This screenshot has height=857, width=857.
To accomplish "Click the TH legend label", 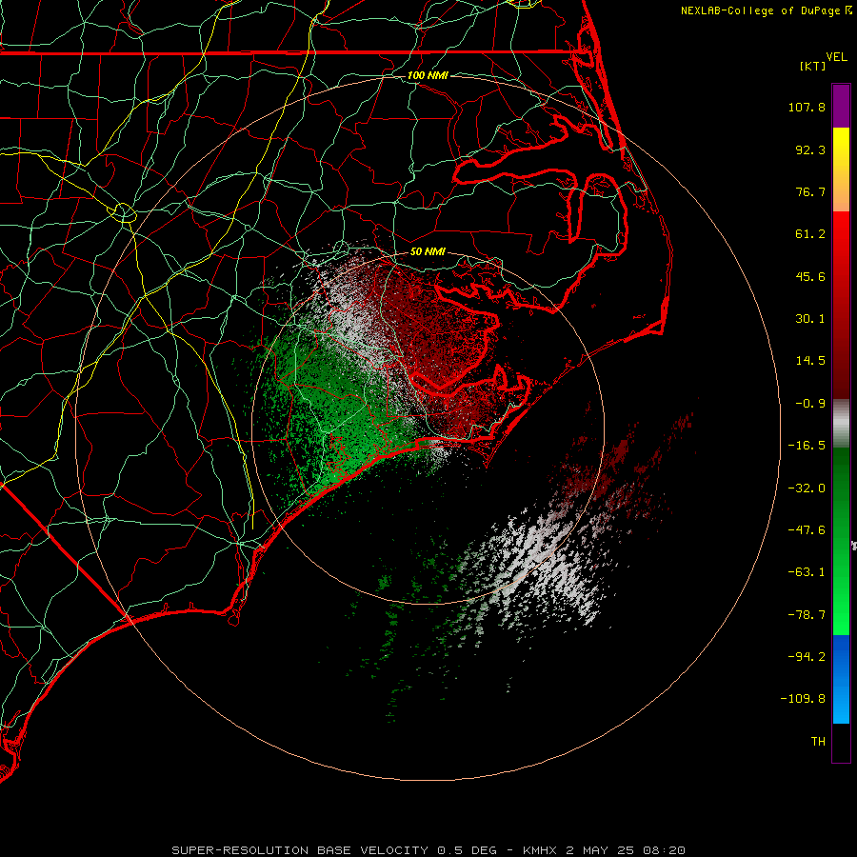I will coord(818,742).
